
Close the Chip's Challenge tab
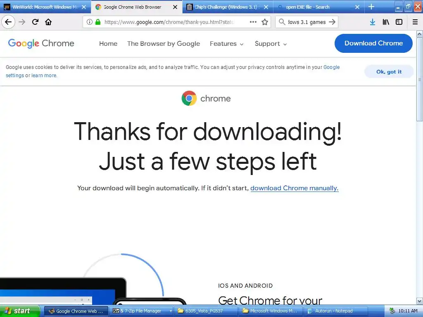(x=266, y=7)
